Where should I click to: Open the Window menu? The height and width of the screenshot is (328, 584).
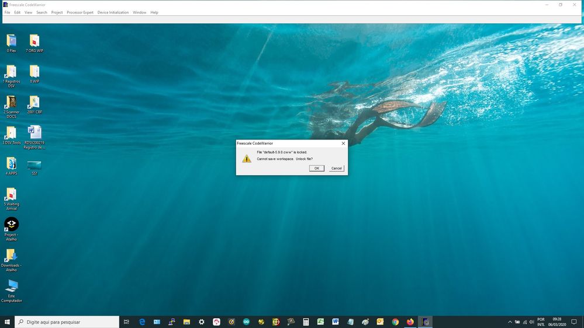[x=140, y=12]
